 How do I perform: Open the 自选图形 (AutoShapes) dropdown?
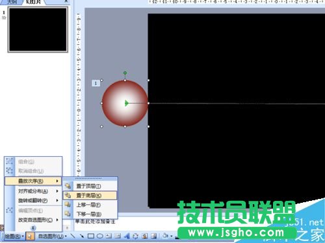point(52,236)
